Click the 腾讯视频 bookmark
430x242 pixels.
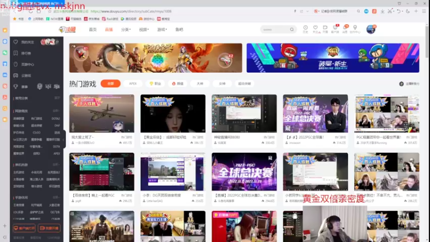(x=128, y=19)
